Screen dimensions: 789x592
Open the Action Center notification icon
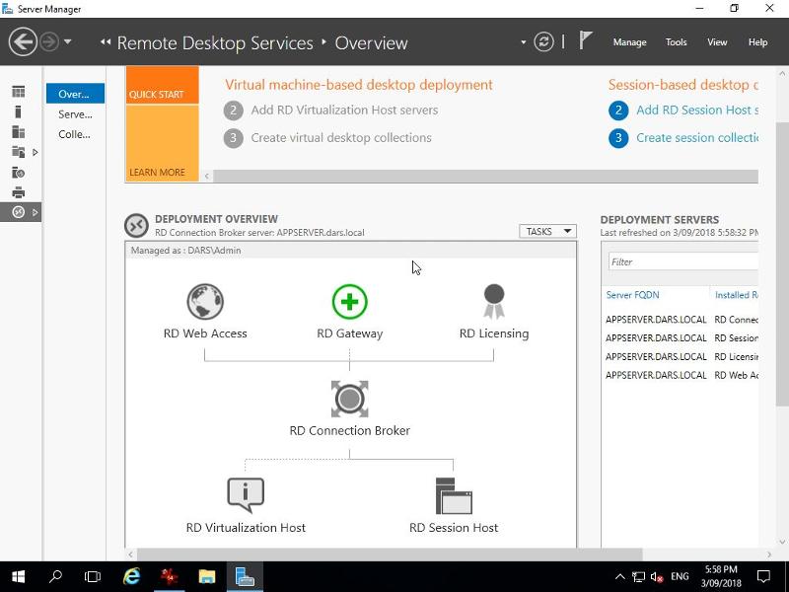(763, 576)
